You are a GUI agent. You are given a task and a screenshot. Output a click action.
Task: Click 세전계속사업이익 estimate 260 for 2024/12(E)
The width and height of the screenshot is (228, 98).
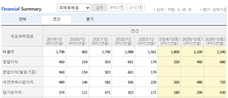click(x=176, y=82)
